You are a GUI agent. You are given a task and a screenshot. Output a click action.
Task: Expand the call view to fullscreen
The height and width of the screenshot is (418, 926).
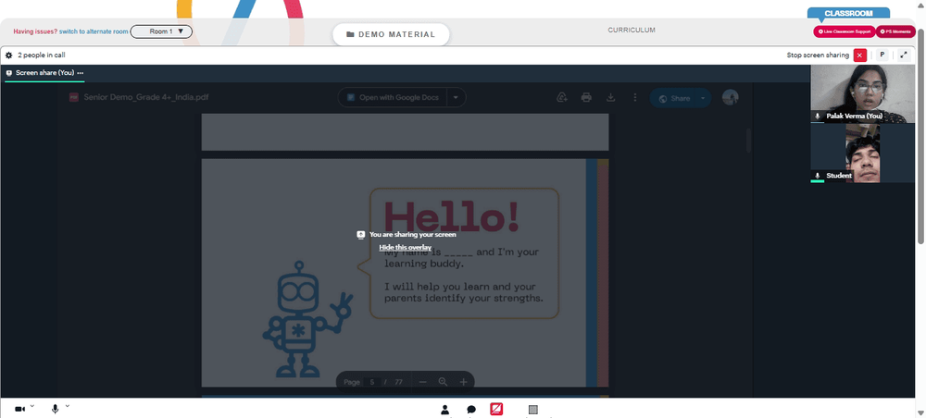(904, 55)
